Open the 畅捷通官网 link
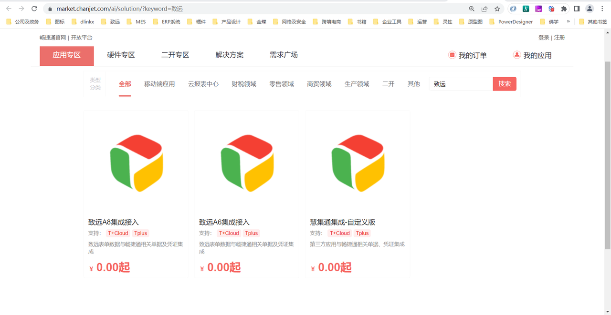 (53, 38)
